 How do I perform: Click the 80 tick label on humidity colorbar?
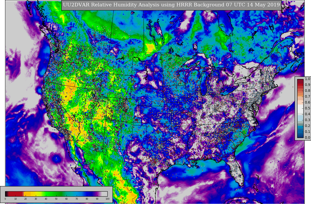click(87, 199)
